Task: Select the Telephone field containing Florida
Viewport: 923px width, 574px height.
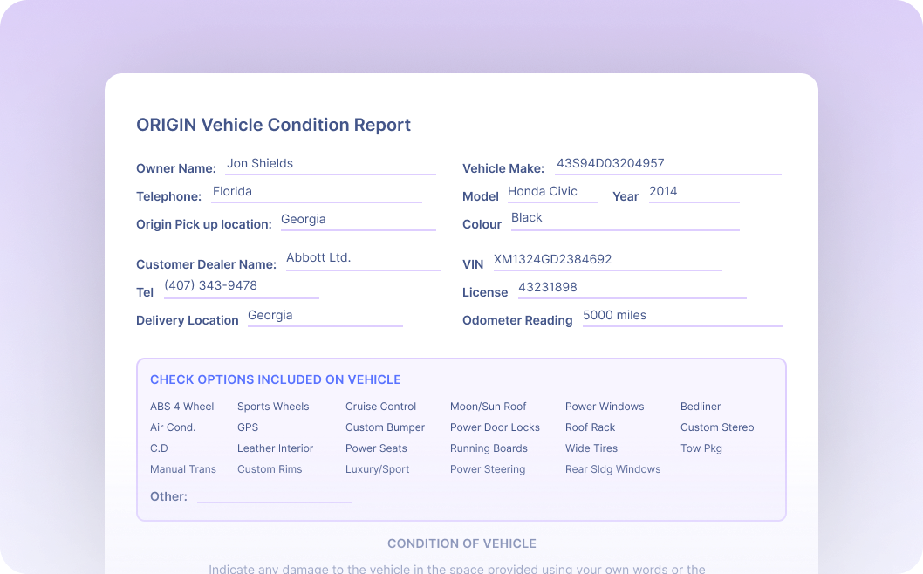Action: click(314, 191)
